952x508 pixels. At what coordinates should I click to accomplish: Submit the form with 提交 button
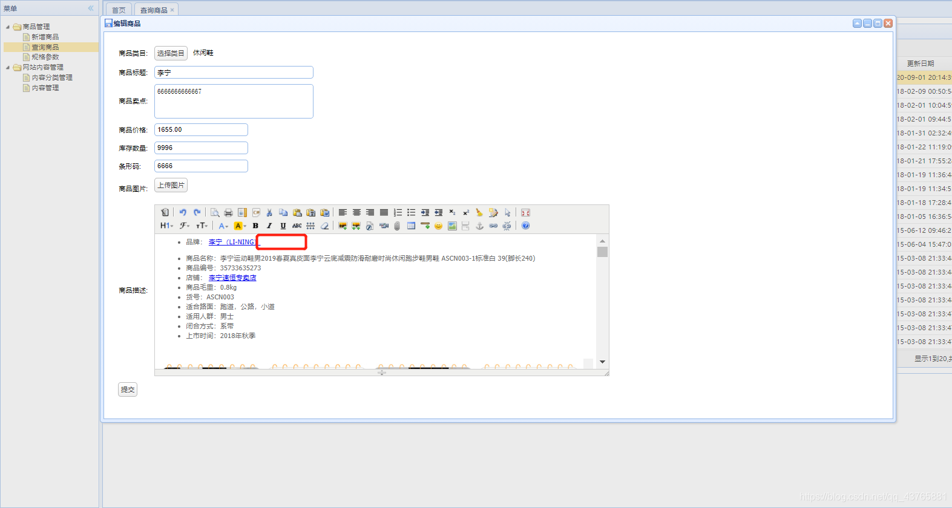pos(128,389)
